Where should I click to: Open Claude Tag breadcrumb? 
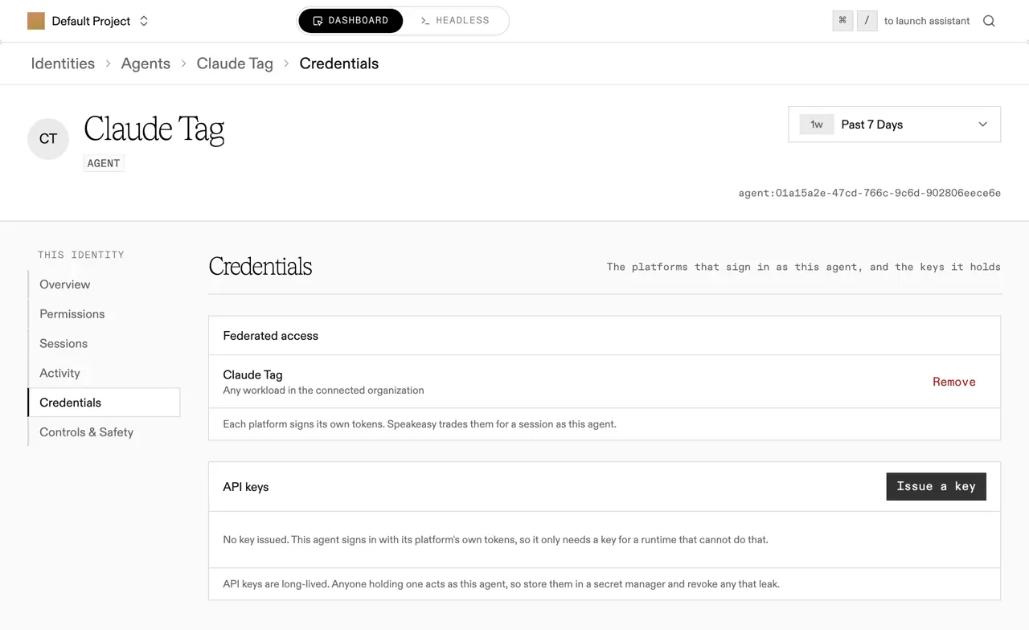(x=235, y=63)
